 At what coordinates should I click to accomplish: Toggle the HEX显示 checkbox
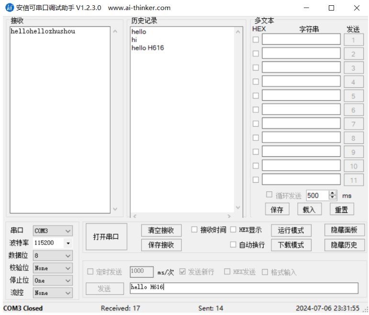point(233,229)
